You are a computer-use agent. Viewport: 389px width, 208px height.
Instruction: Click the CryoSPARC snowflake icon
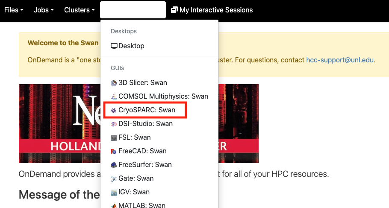pos(114,110)
